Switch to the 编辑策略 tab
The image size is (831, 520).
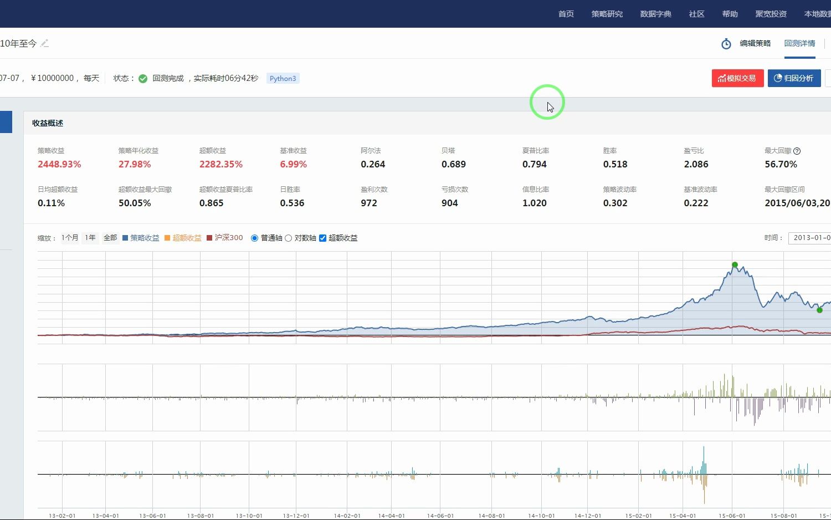(755, 43)
